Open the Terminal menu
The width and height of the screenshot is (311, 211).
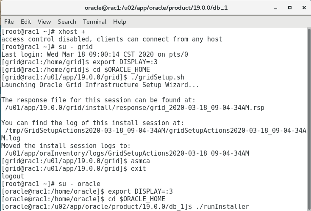[94, 22]
